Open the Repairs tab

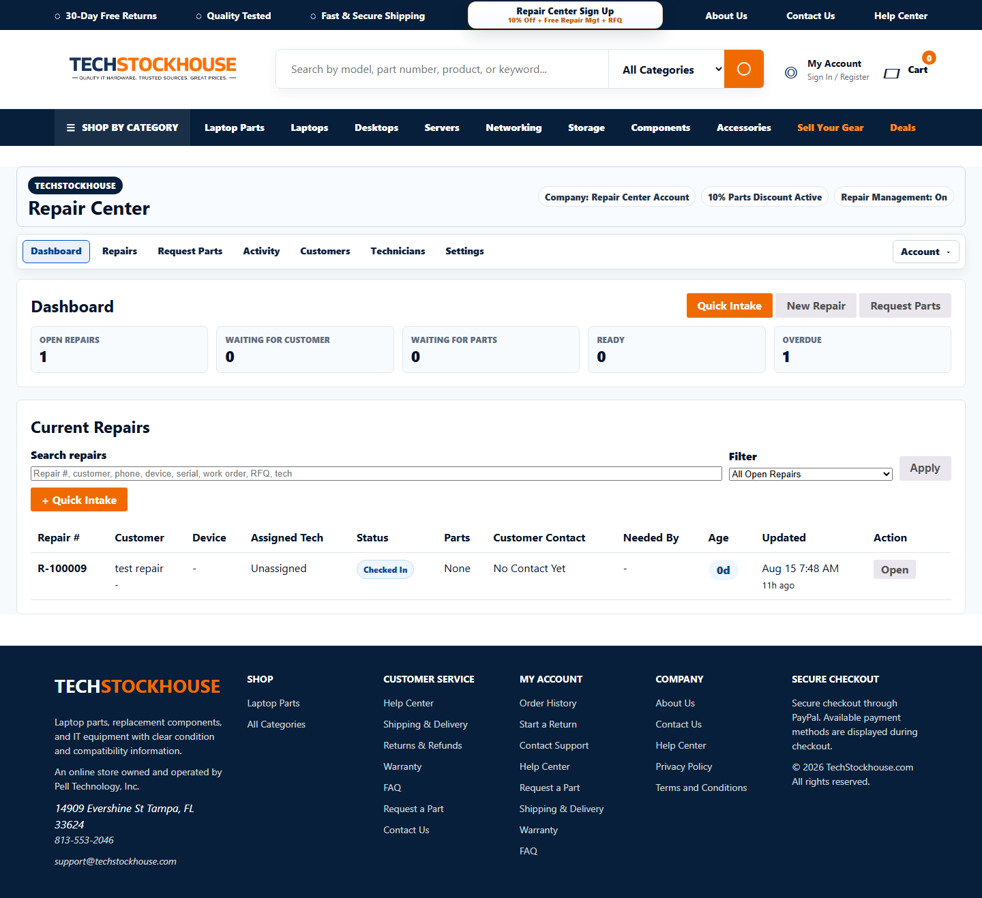(x=119, y=252)
